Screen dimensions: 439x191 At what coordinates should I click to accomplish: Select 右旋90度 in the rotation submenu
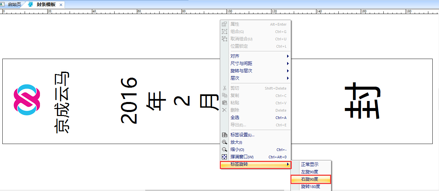pyautogui.click(x=310, y=179)
